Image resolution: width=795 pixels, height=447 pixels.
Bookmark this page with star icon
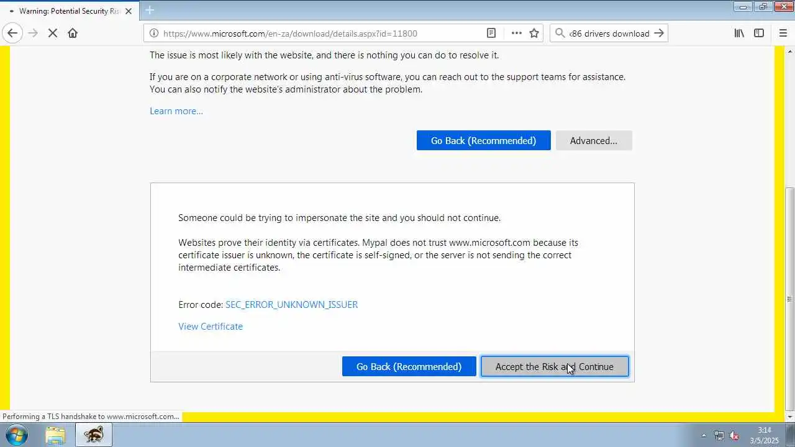tap(534, 34)
